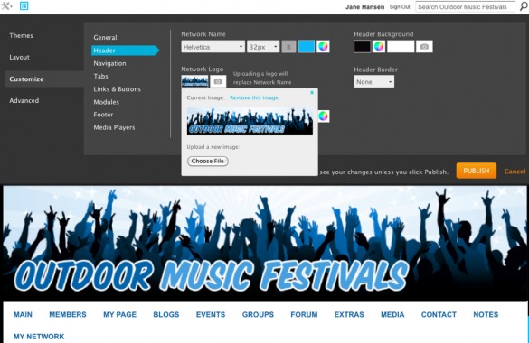Click the Jane Hansen user name
529x343 pixels.
click(364, 6)
